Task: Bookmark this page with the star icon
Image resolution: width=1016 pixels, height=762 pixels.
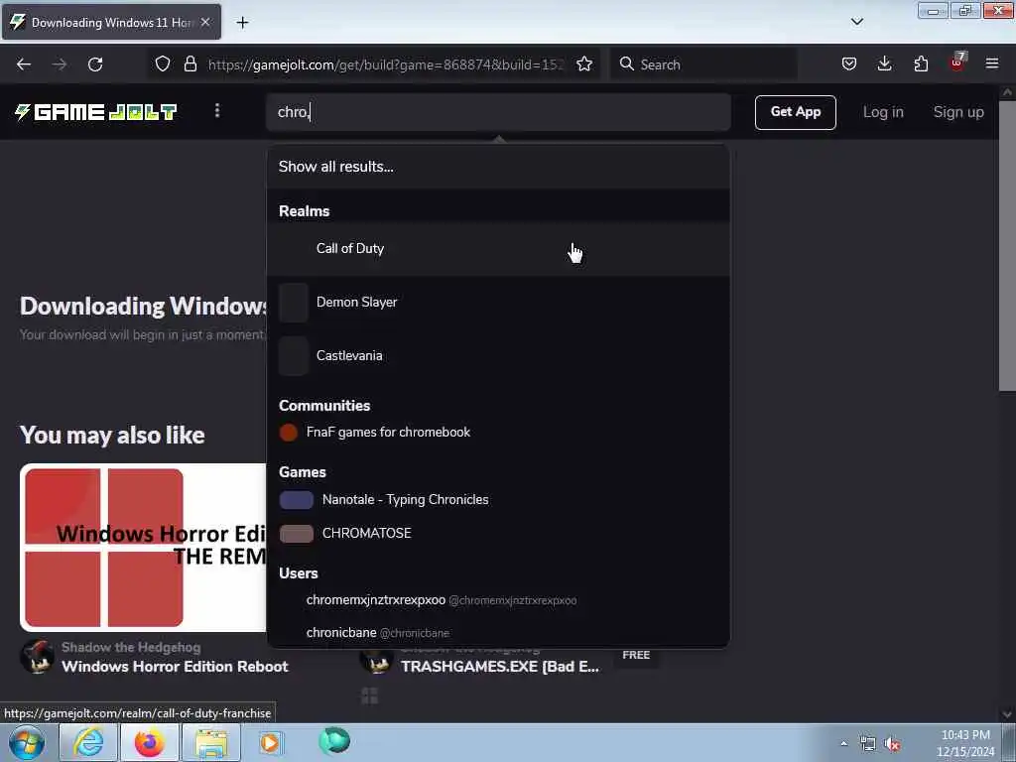Action: 583,64
